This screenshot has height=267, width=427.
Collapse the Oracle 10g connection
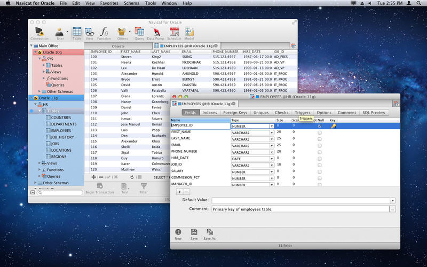pos(35,52)
